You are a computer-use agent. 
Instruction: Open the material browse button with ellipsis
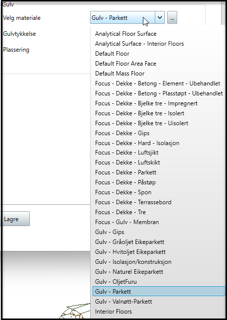click(172, 17)
